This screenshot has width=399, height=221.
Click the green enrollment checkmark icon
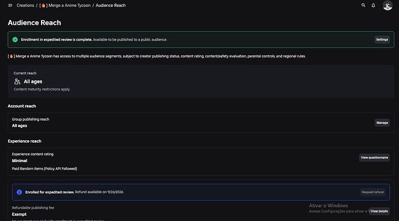pos(15,40)
